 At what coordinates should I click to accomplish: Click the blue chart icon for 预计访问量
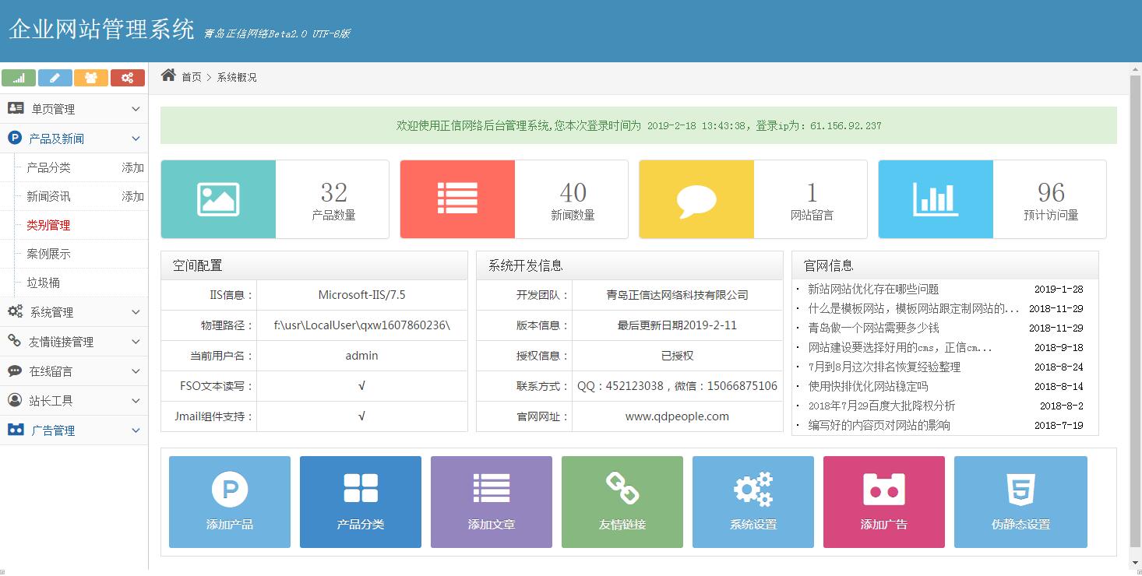[936, 199]
